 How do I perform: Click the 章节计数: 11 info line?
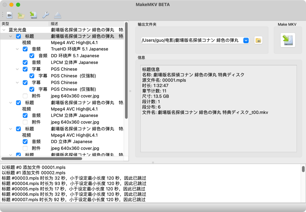(x=154, y=91)
